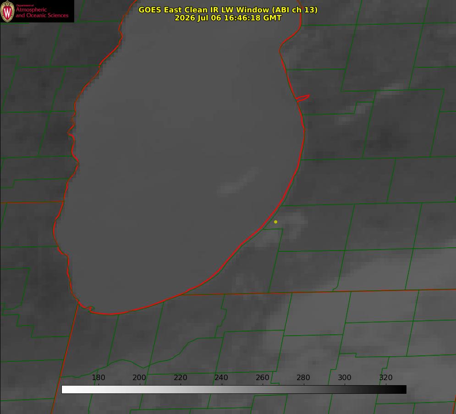The image size is (456, 414).
Task: Click the '280' colorbar label
Action: (x=303, y=377)
